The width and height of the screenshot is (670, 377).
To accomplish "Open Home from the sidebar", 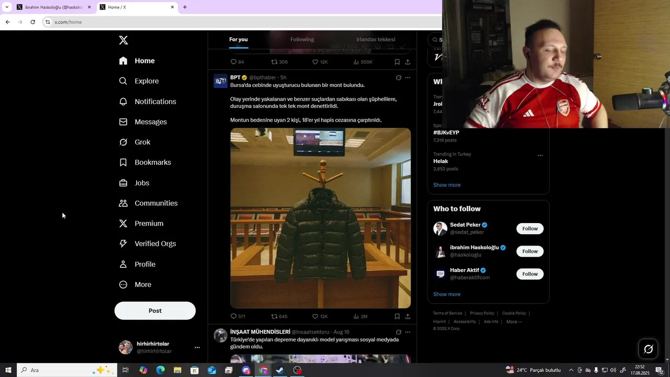I will click(137, 61).
